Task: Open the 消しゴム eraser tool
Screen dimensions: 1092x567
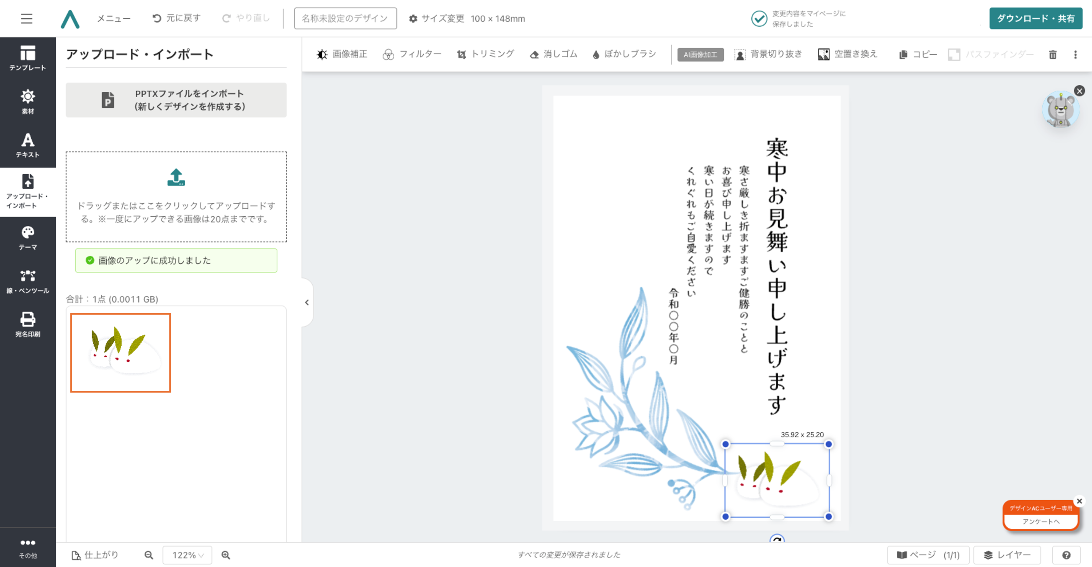Action: click(553, 54)
